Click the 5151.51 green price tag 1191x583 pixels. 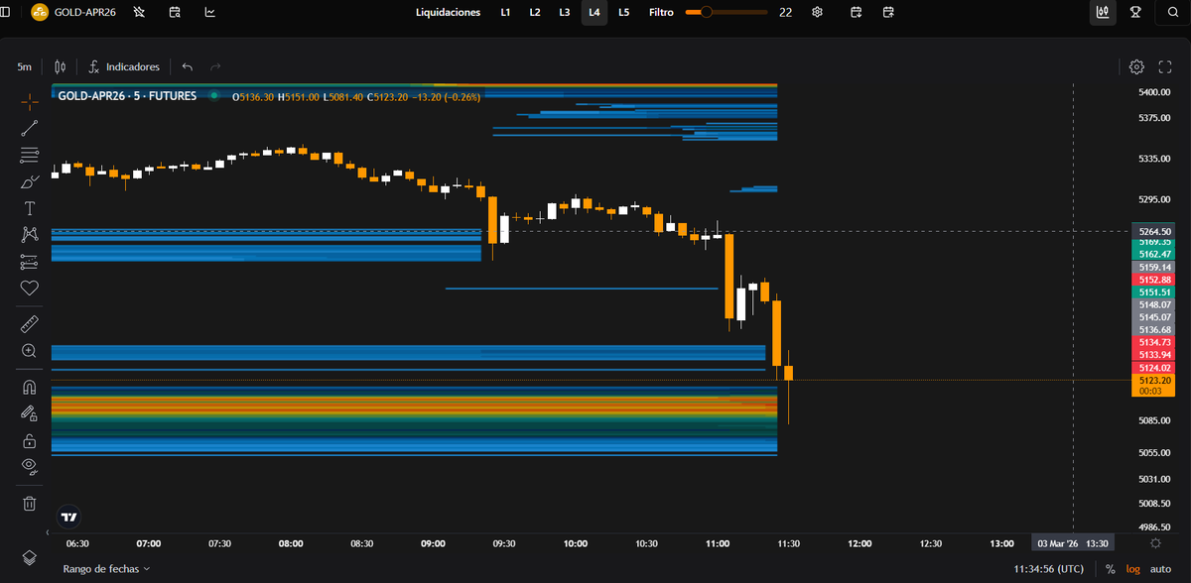pos(1154,291)
